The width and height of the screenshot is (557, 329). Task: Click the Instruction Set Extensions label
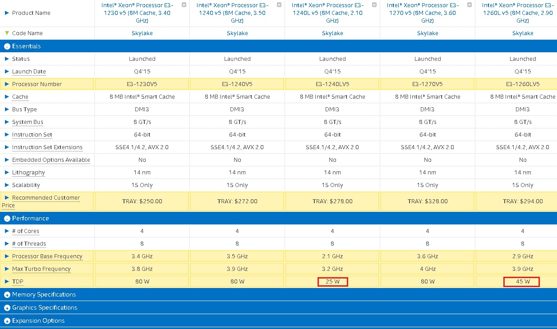(x=47, y=147)
